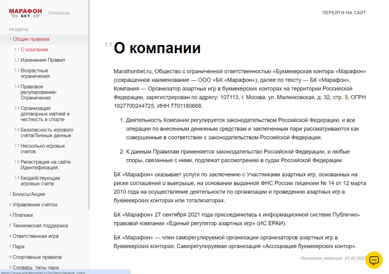Open subsection 1.4 Правовое регулирование/Ограничения

click(x=38, y=92)
